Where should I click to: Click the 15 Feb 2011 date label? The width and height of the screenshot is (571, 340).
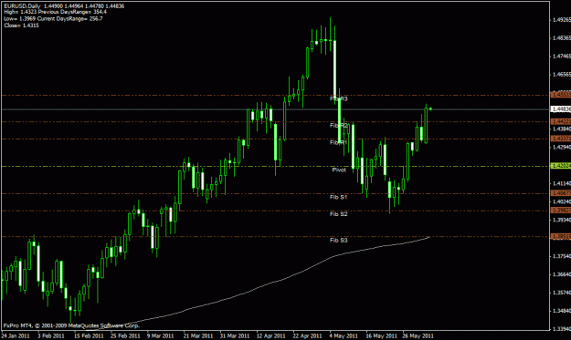pyautogui.click(x=89, y=336)
